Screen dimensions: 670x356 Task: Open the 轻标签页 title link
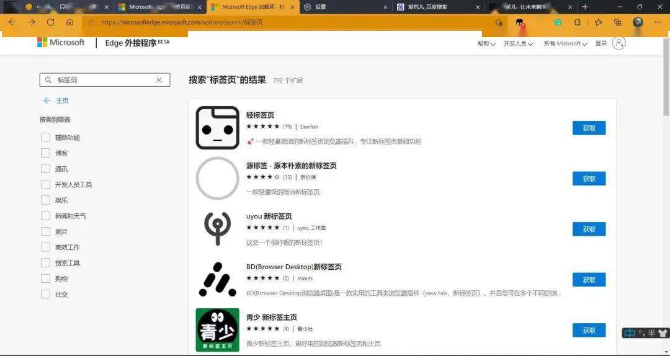click(x=260, y=115)
